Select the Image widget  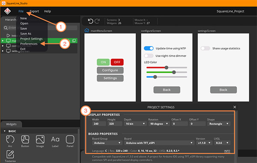(x=40, y=141)
